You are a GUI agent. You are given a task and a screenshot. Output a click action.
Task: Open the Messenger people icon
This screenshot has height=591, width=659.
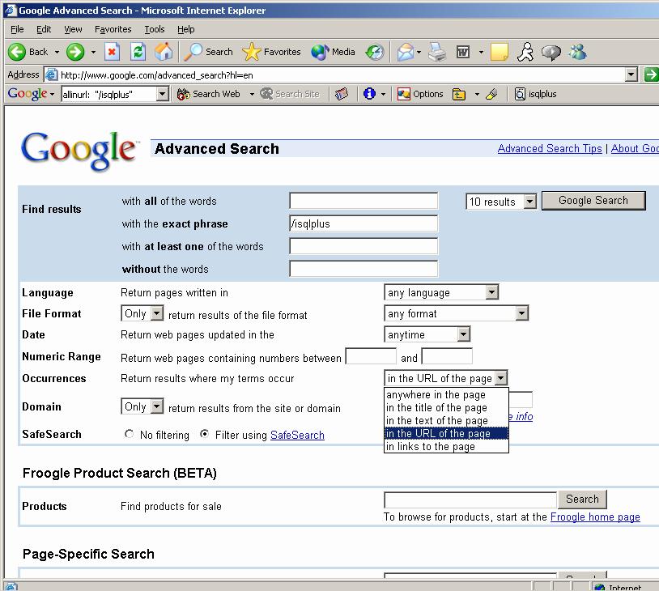578,52
